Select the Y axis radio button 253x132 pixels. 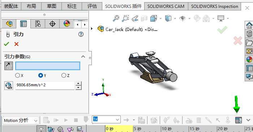(40, 75)
